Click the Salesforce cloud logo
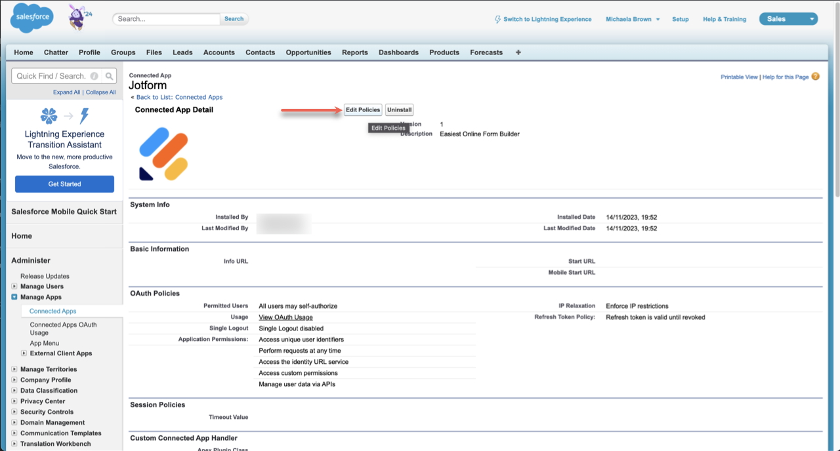The height and width of the screenshot is (451, 840). [x=31, y=18]
